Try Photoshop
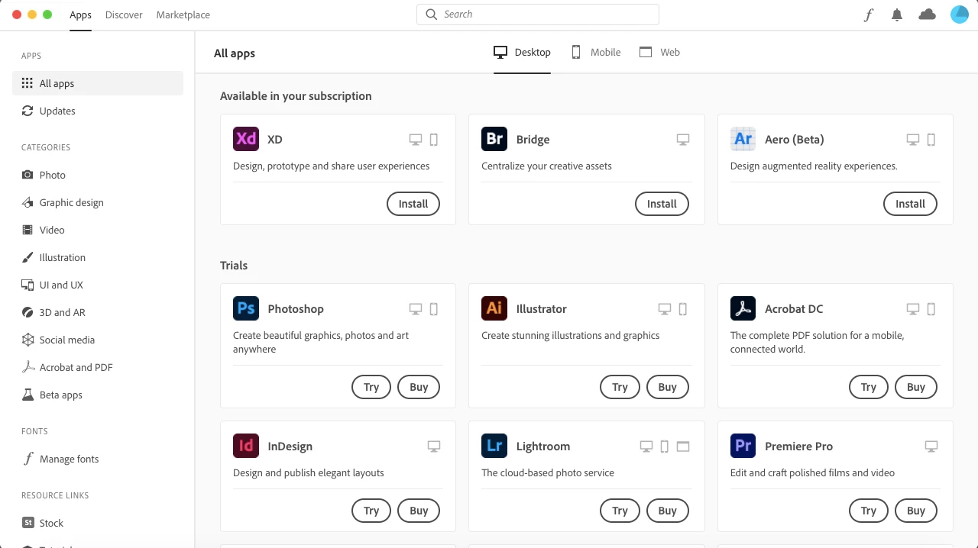This screenshot has height=548, width=978. pyautogui.click(x=371, y=387)
